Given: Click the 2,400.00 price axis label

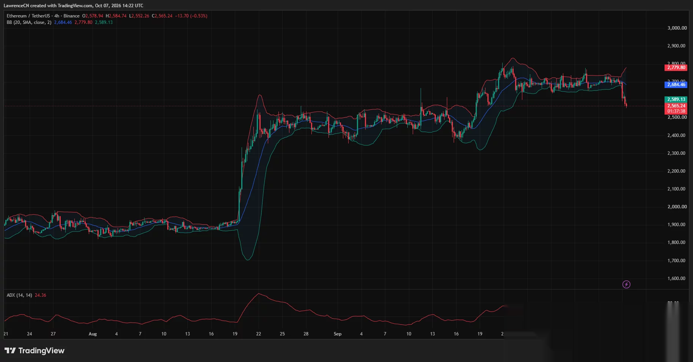Looking at the screenshot, I should point(676,135).
